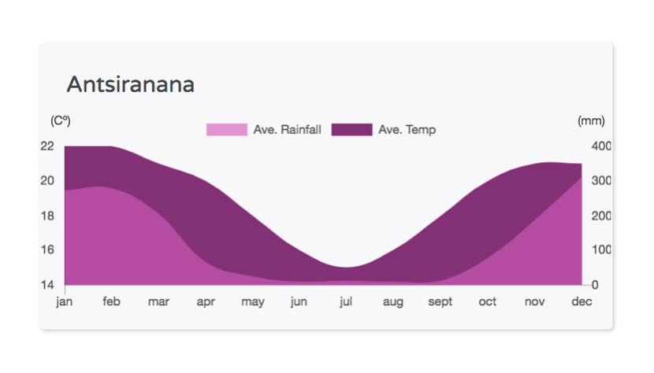Click the Ave. Temp legend label
Image resolution: width=654 pixels, height=373 pixels.
407,130
